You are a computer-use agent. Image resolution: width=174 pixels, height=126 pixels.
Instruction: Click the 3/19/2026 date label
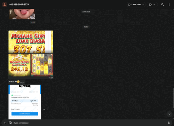tap(86, 12)
